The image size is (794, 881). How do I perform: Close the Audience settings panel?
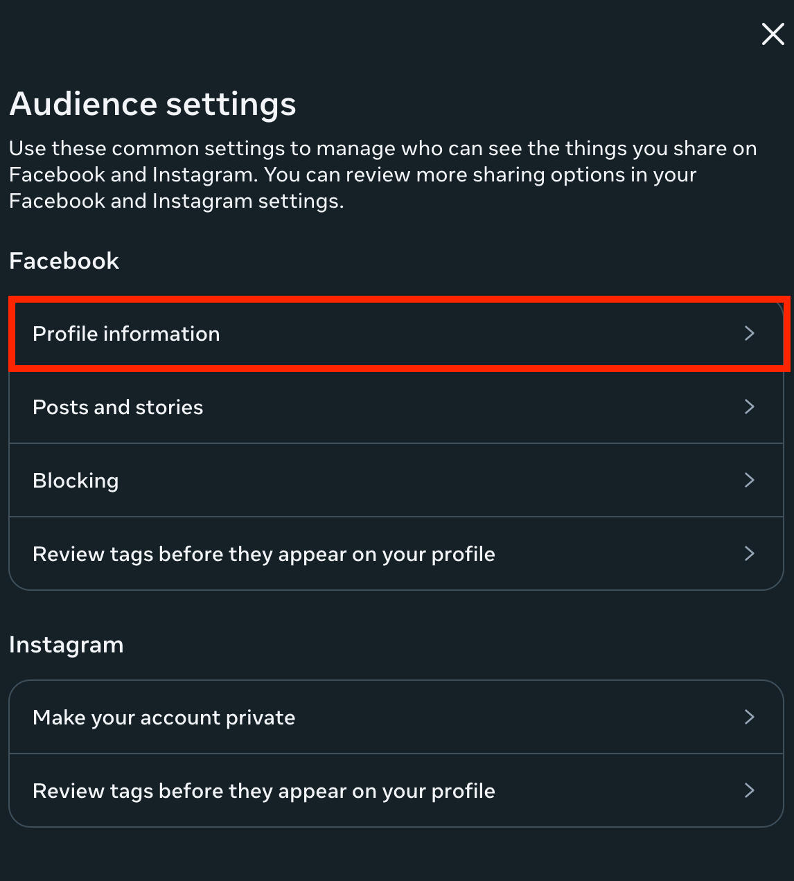coord(773,34)
